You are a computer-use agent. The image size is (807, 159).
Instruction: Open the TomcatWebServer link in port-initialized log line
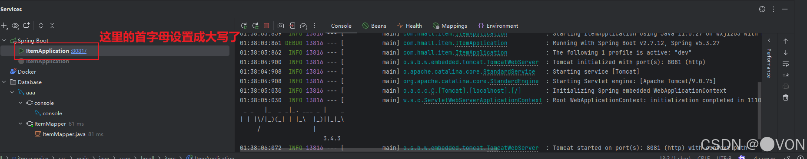click(512, 62)
